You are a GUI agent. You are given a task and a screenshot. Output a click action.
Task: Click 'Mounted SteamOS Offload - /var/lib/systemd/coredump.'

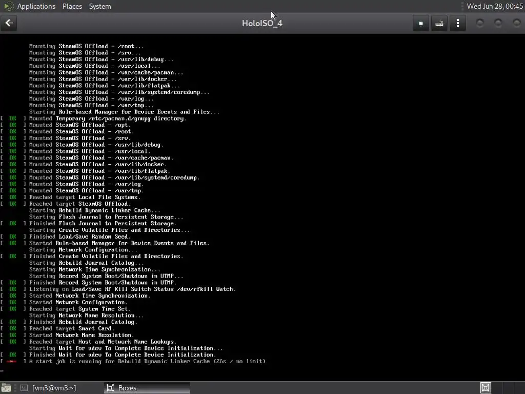(x=114, y=178)
